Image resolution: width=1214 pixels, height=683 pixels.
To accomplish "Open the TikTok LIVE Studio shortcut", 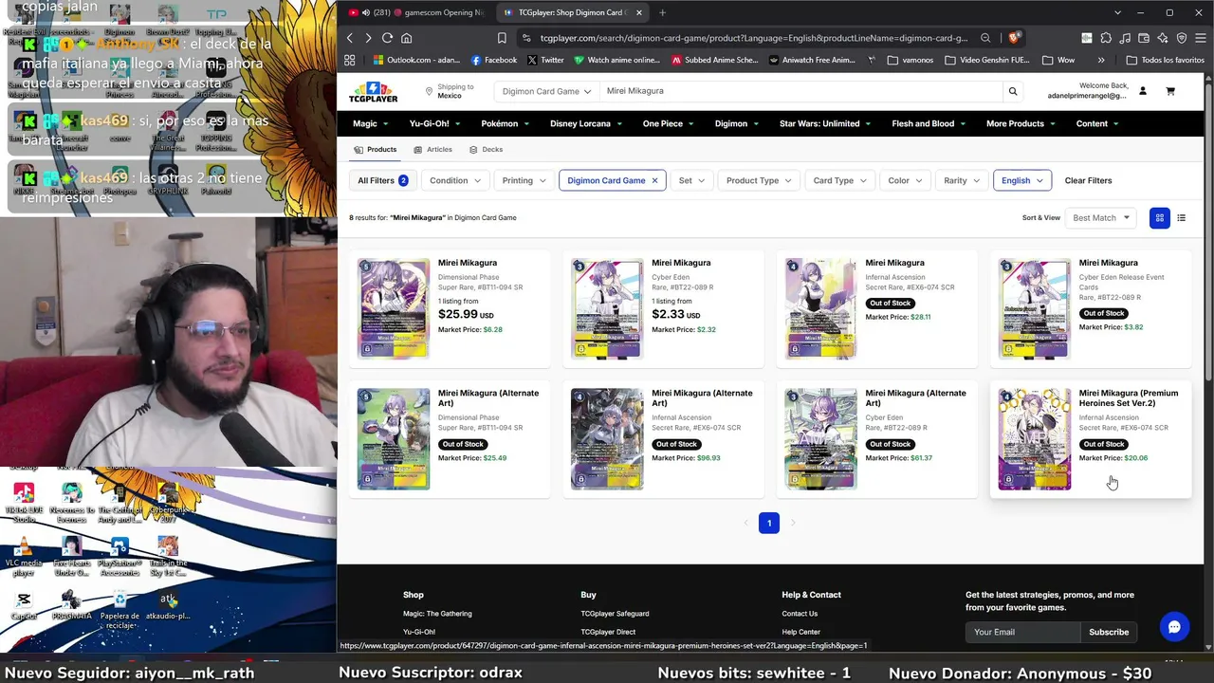I will pos(24,503).
